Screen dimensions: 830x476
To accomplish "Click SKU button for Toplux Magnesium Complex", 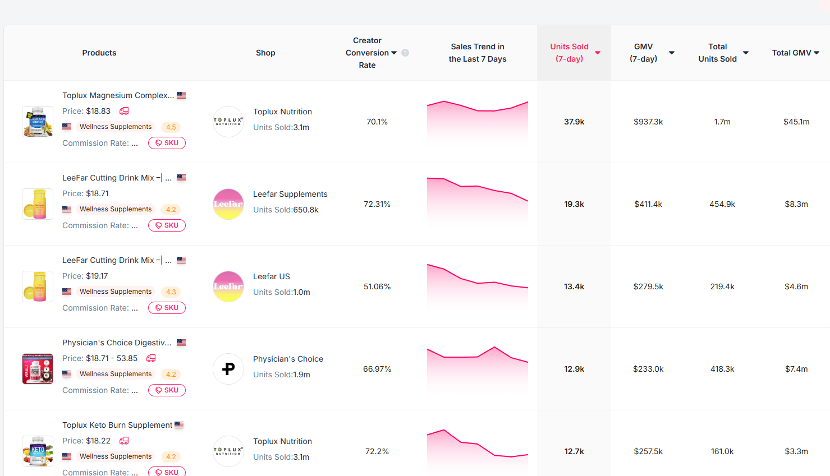I will pos(167,143).
